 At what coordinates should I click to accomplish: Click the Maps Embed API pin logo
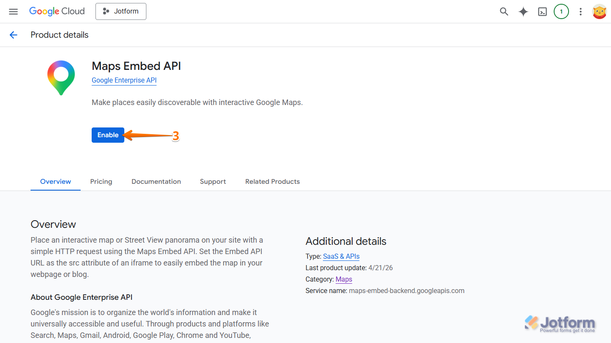61,77
